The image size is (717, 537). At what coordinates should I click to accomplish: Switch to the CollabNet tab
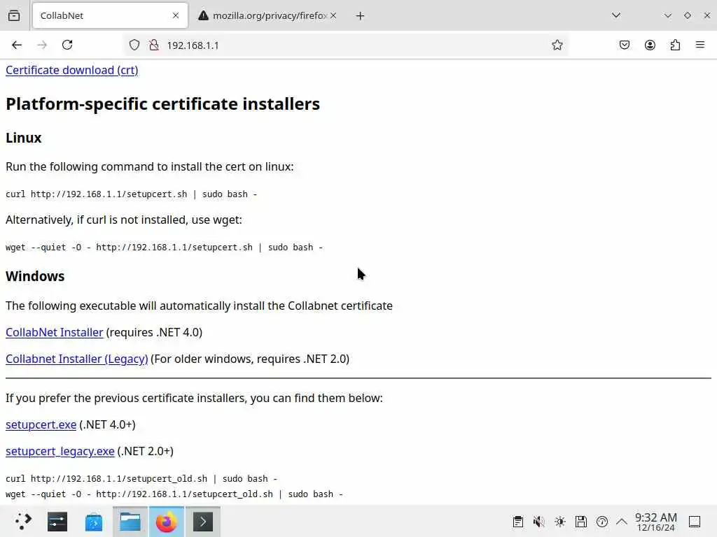click(x=110, y=15)
